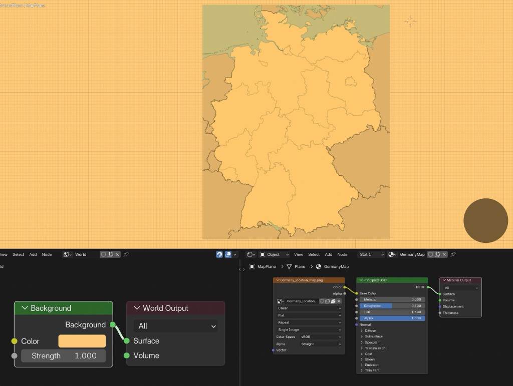
Task: Unlink the Germany_location_map image with the X
Action: point(339,301)
